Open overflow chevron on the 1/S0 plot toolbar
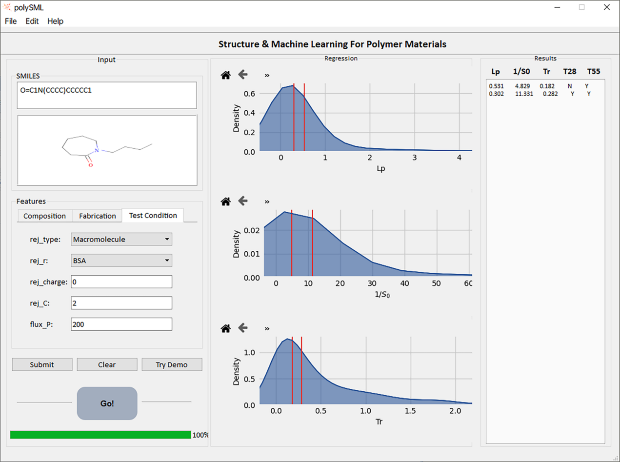The width and height of the screenshot is (620, 462). (267, 201)
